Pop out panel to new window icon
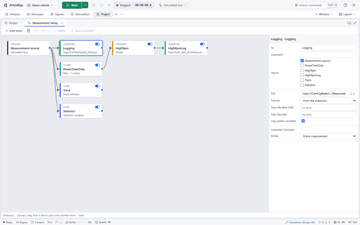Viewport: 360px width, 225px height. click(x=349, y=23)
